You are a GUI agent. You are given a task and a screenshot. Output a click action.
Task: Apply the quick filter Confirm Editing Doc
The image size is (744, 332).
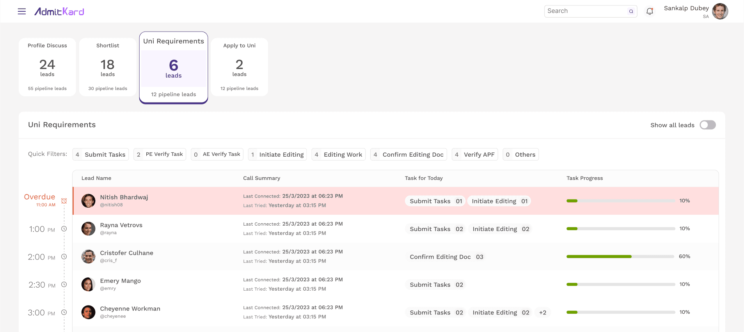[x=408, y=154]
